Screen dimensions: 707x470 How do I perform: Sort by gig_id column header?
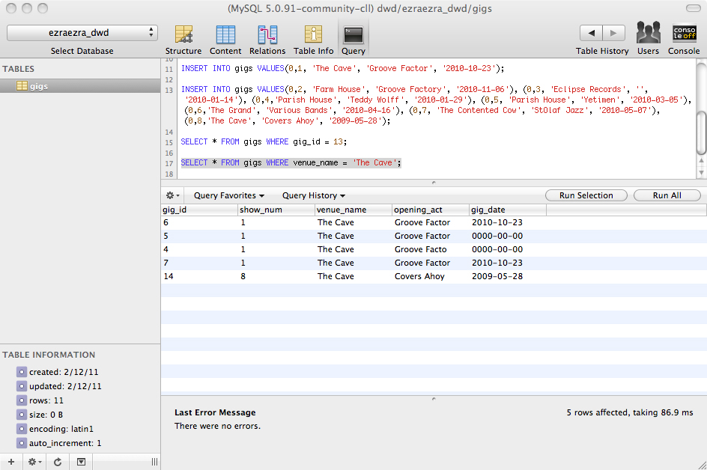point(199,210)
